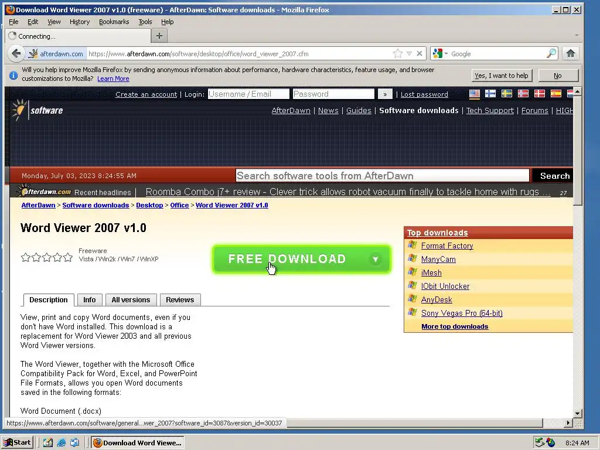Click the Format Factory download icon
This screenshot has width=600, height=450.
tap(412, 245)
